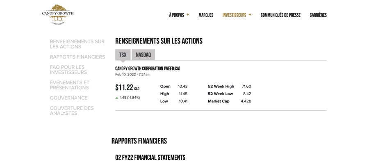Screen dimensions: 369x164
Task: Select Renseignements sur les actions sidebar link
Action: [77, 44]
